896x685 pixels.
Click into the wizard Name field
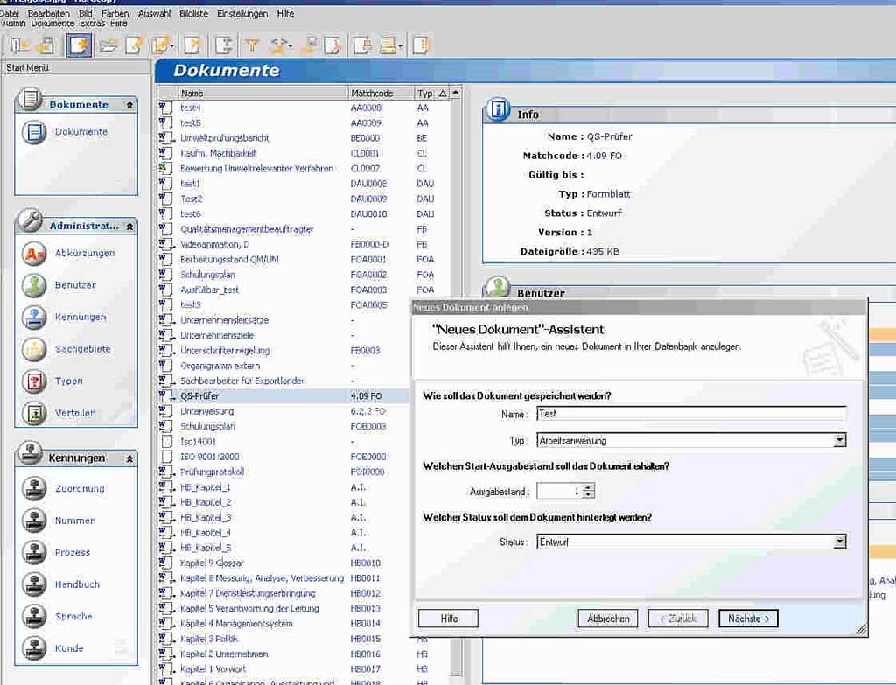pyautogui.click(x=691, y=414)
